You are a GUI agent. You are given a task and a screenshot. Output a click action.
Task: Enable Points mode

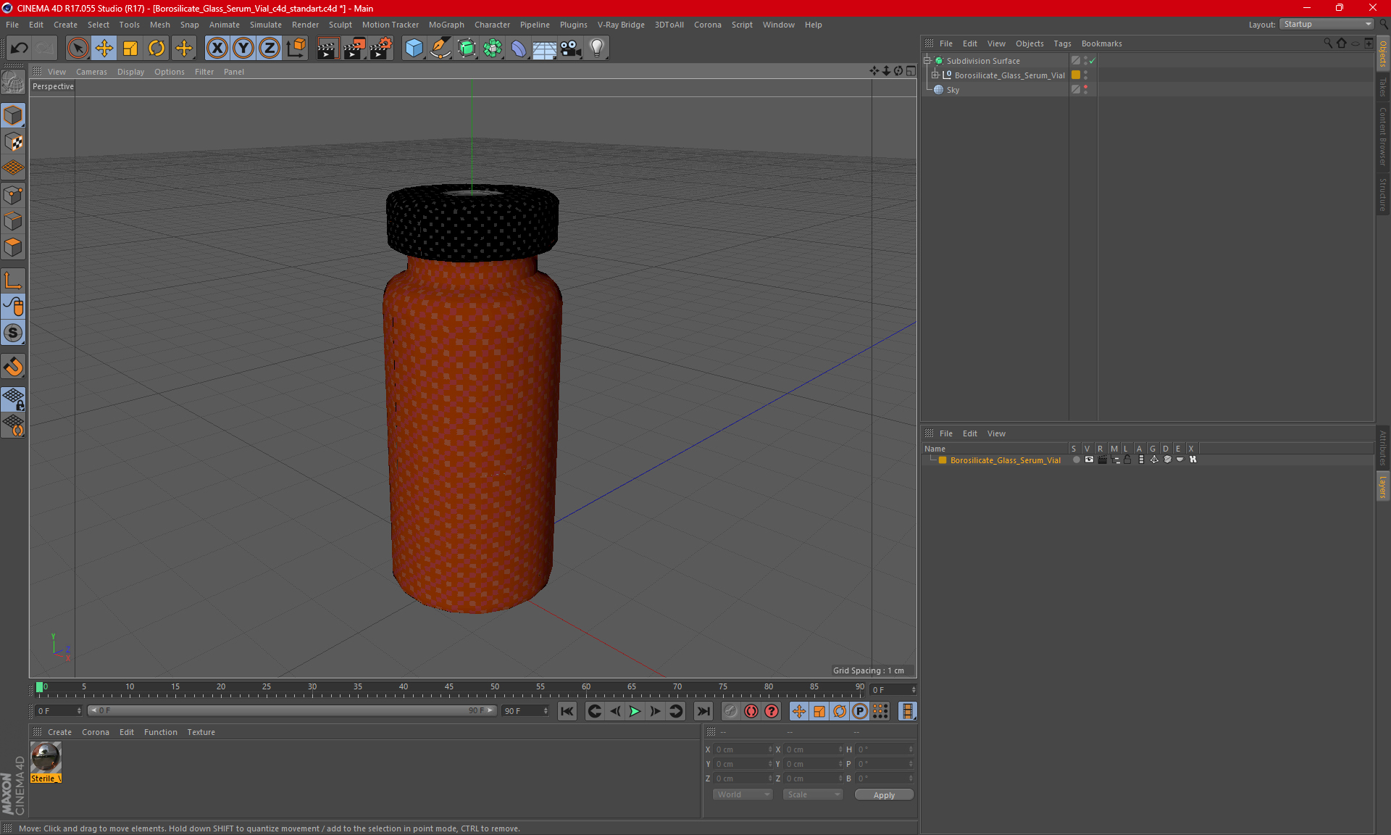tap(13, 195)
